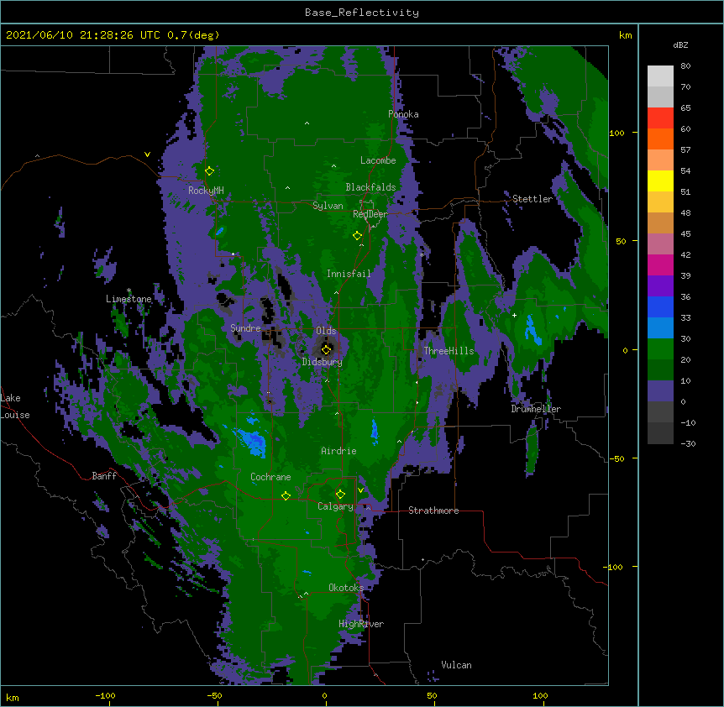Select the dark gray -30 to -10 swatch
724x707 pixels.
(x=660, y=433)
